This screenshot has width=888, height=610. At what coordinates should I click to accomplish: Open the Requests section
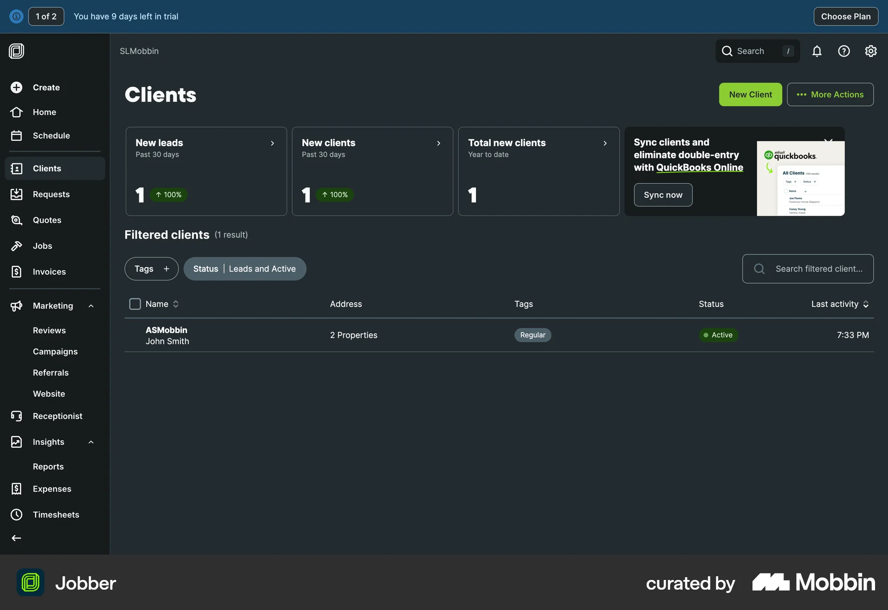coord(51,194)
